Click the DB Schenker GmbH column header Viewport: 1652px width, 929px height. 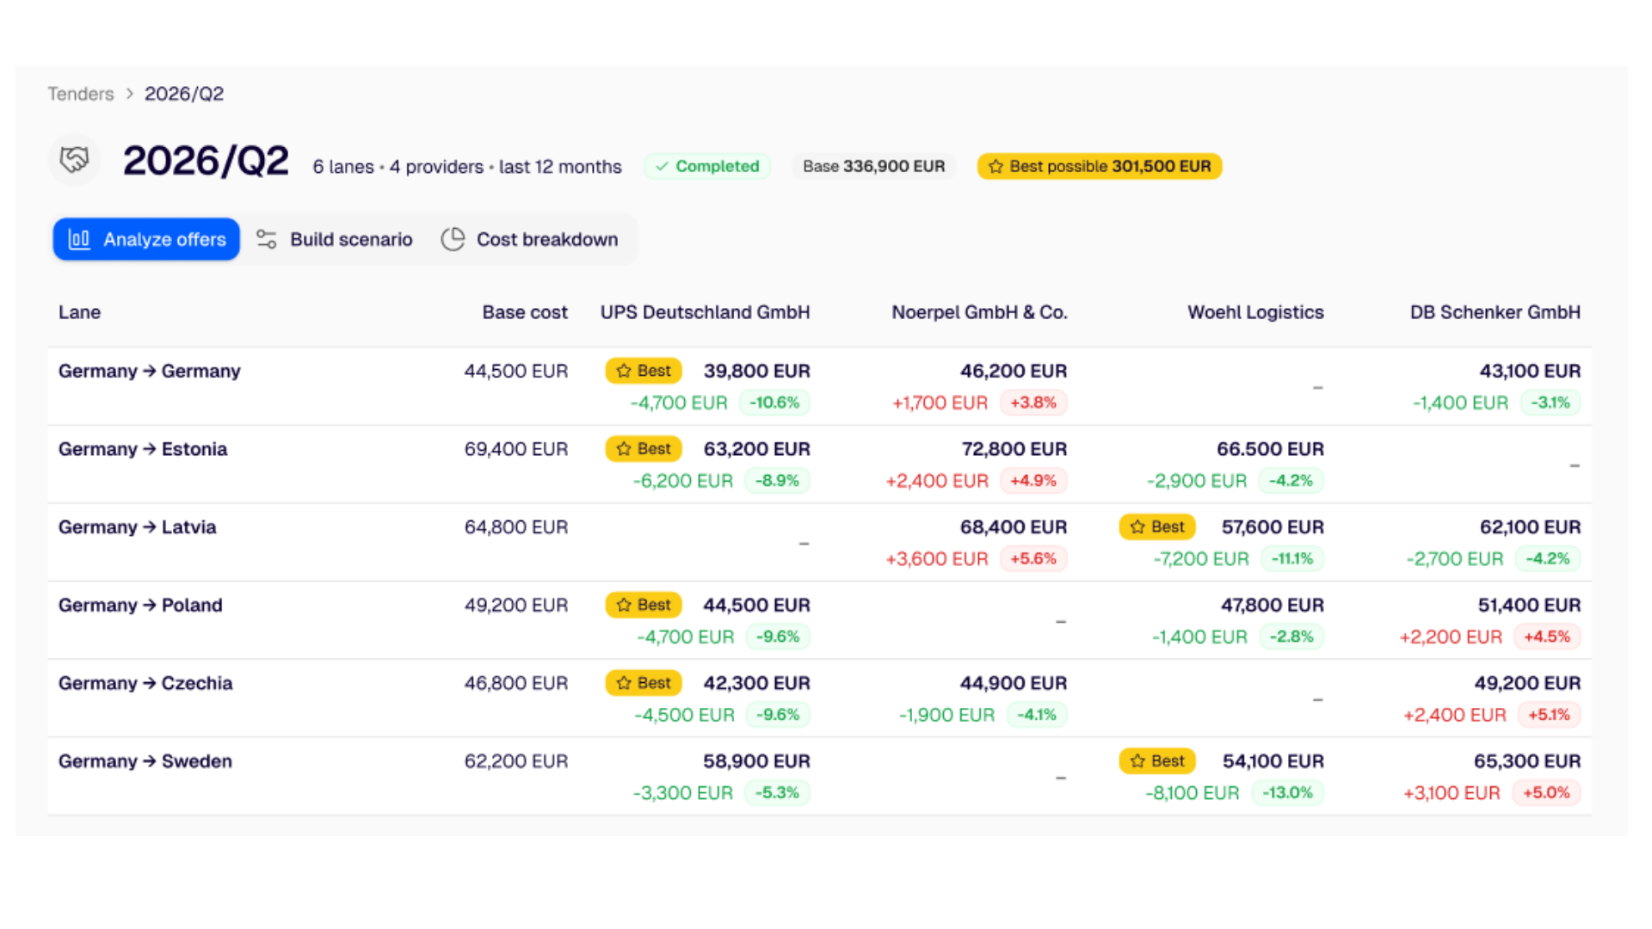coord(1495,312)
